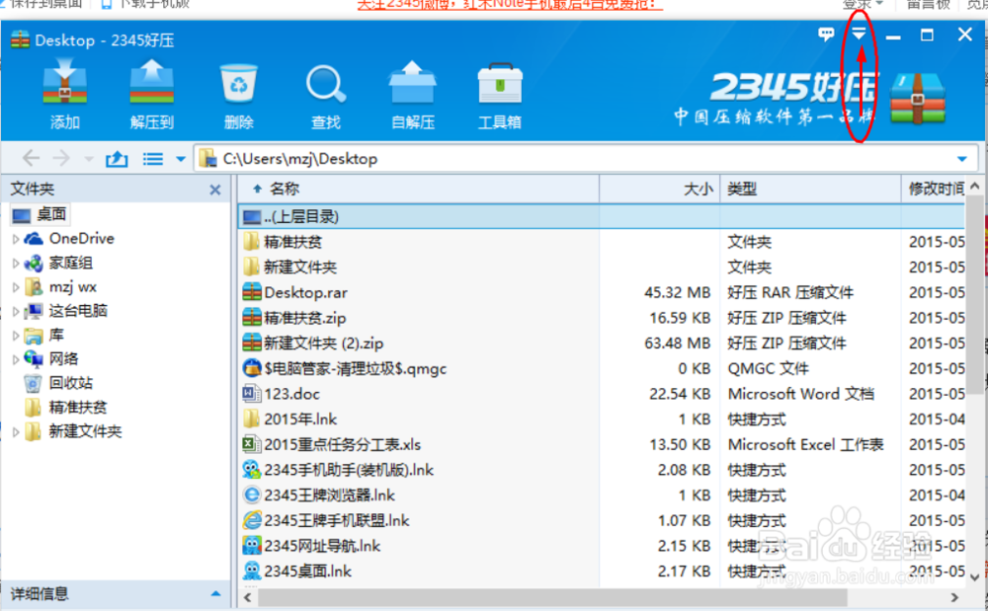The height and width of the screenshot is (611, 988).
Task: Expand the mzj wx tree node
Action: (16, 287)
